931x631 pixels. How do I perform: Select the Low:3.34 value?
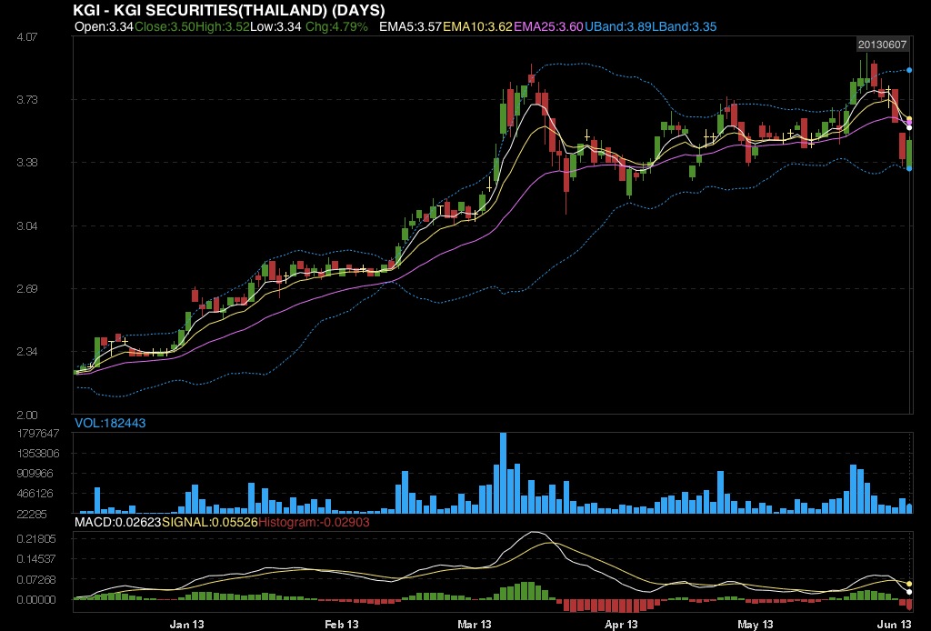click(x=275, y=26)
